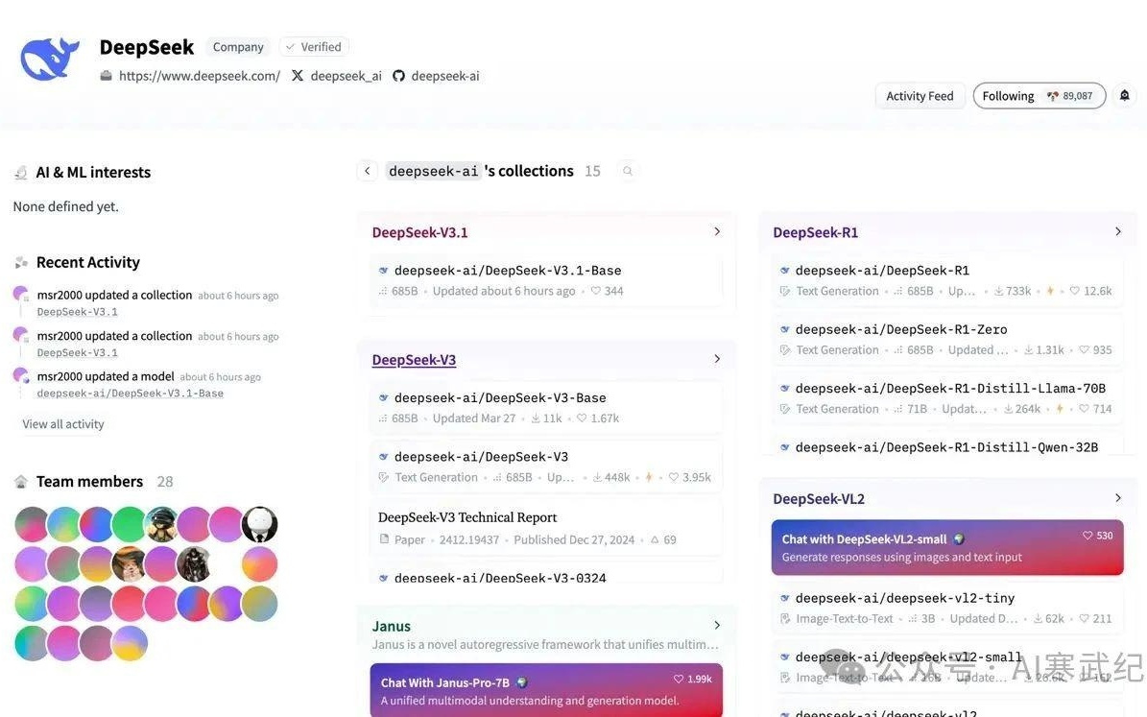
Task: Open the DeepSeek-V3.1 collection title
Action: (x=419, y=232)
